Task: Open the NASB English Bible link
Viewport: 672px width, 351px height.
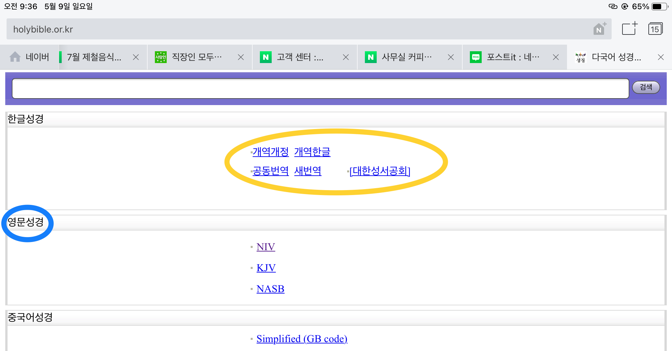Action: pos(270,289)
